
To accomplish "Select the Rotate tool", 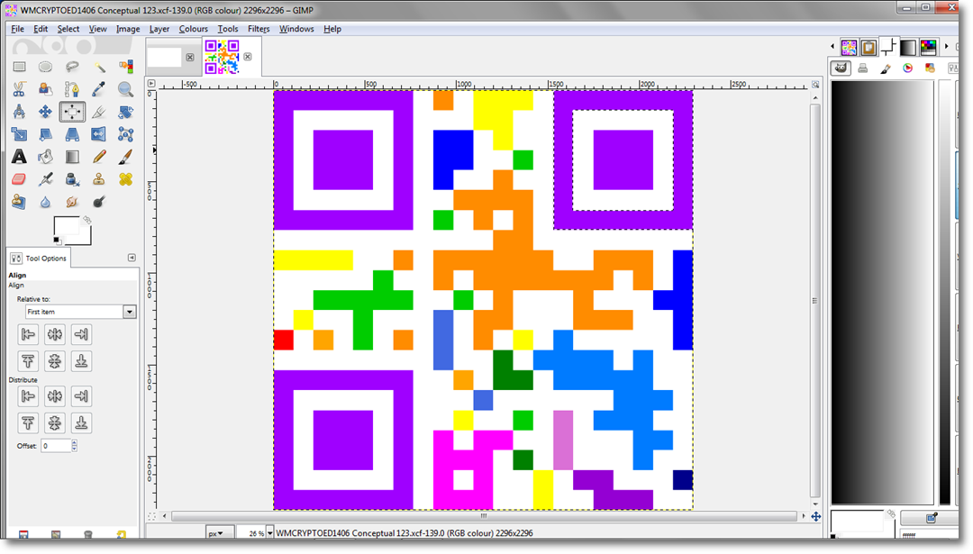I will pos(125,112).
